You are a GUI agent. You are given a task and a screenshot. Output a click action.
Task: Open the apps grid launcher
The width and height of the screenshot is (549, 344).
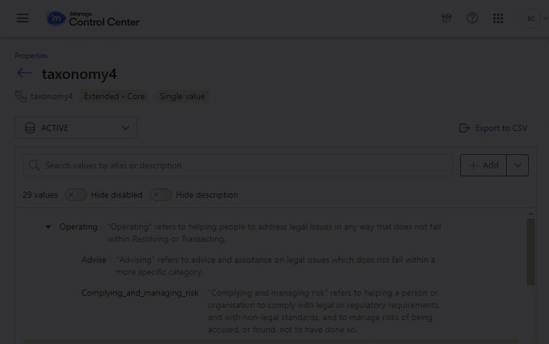pyautogui.click(x=498, y=18)
